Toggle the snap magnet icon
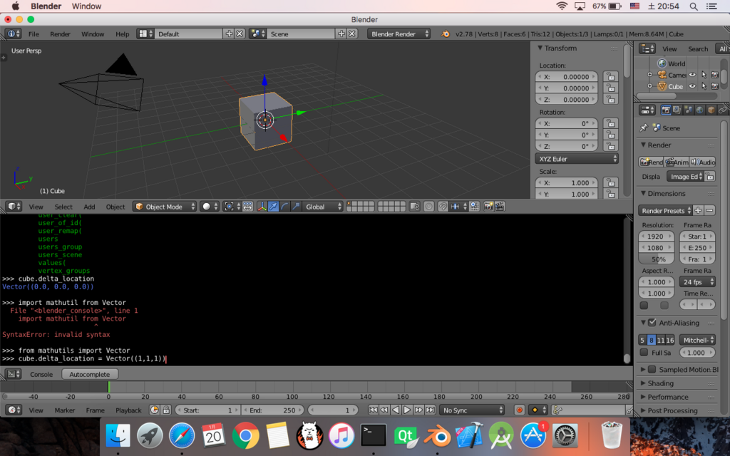730x456 pixels. click(443, 207)
